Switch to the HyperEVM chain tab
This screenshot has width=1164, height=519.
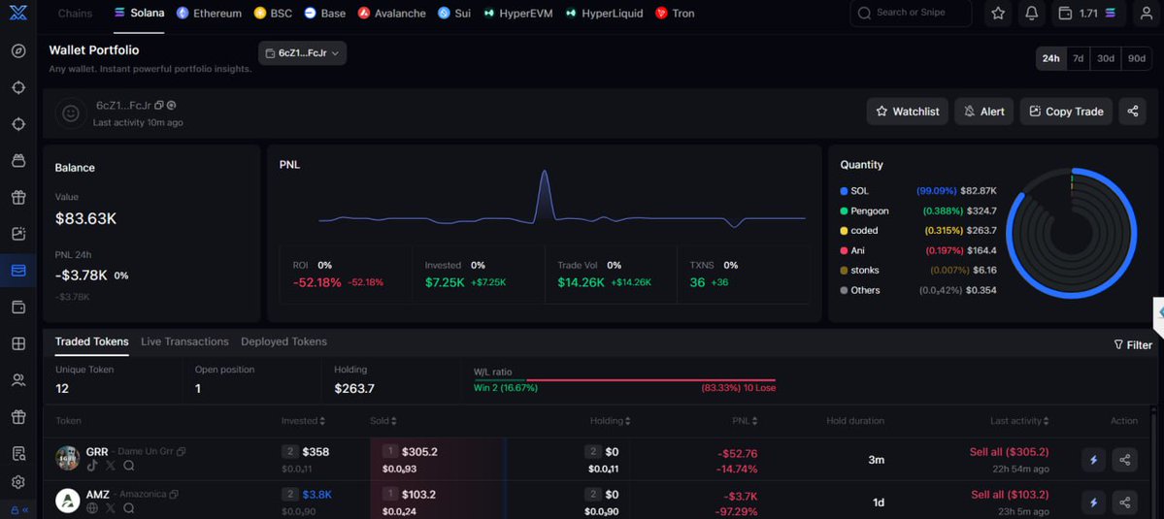(517, 14)
